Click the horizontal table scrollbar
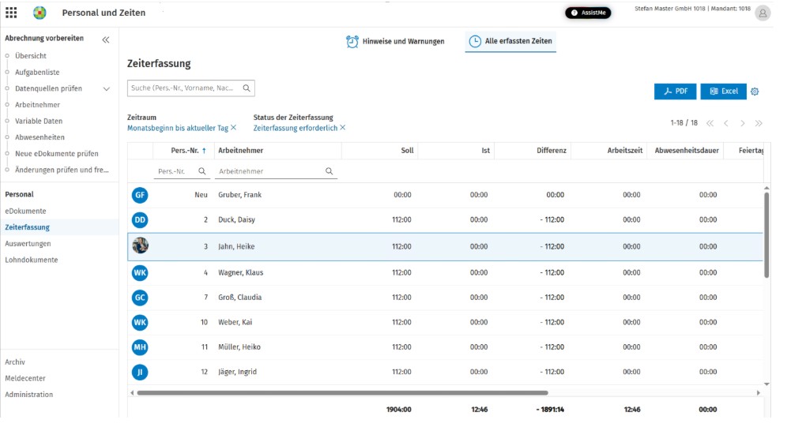The image size is (787, 438). coord(342,393)
